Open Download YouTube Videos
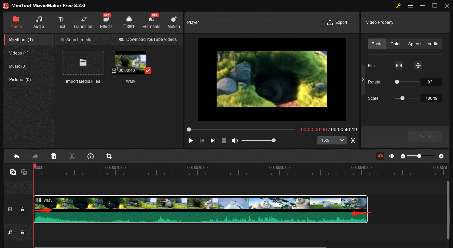Viewport: 453px width, 248px height. [148, 40]
